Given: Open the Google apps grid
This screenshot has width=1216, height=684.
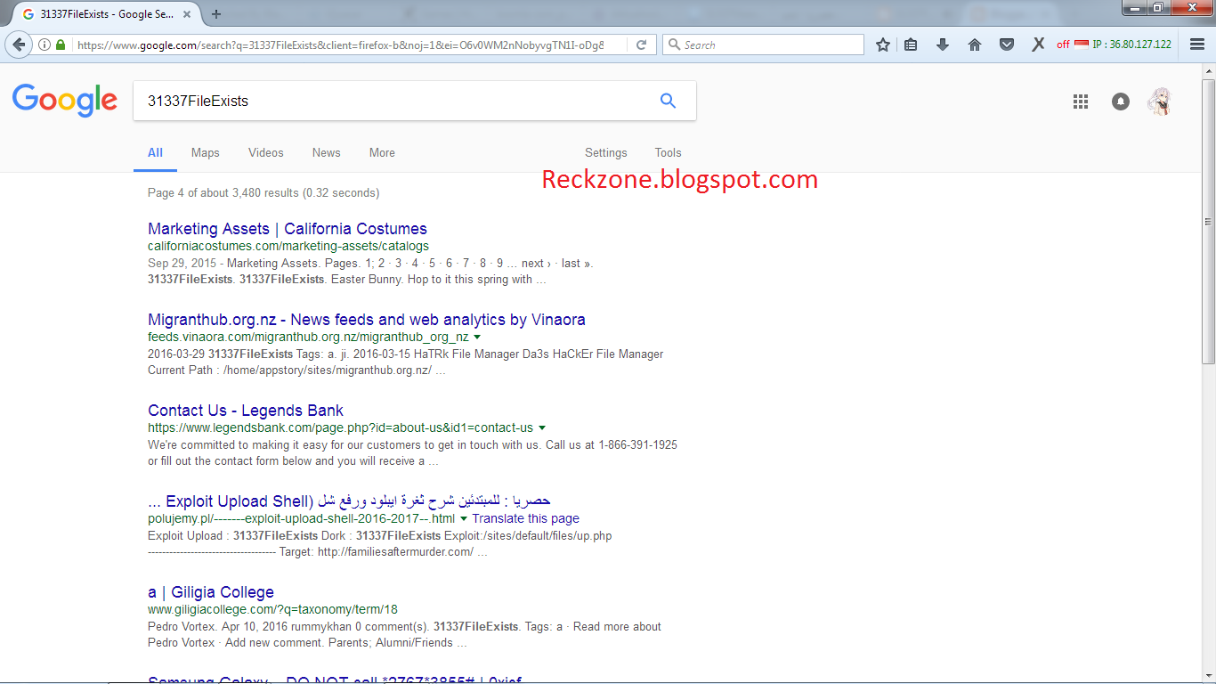Looking at the screenshot, I should 1081,102.
